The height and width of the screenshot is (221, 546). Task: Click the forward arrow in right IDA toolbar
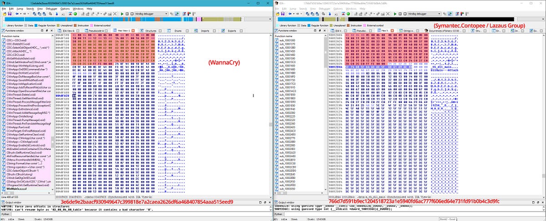(x=298, y=14)
